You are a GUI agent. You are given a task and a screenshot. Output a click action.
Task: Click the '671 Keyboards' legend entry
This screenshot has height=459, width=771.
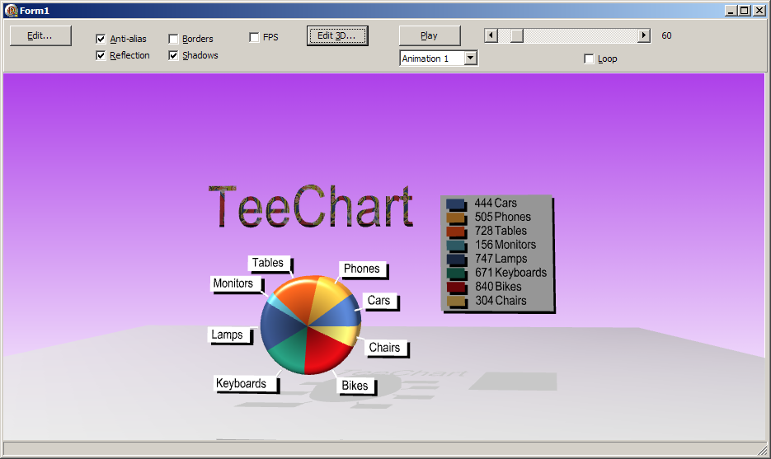511,273
